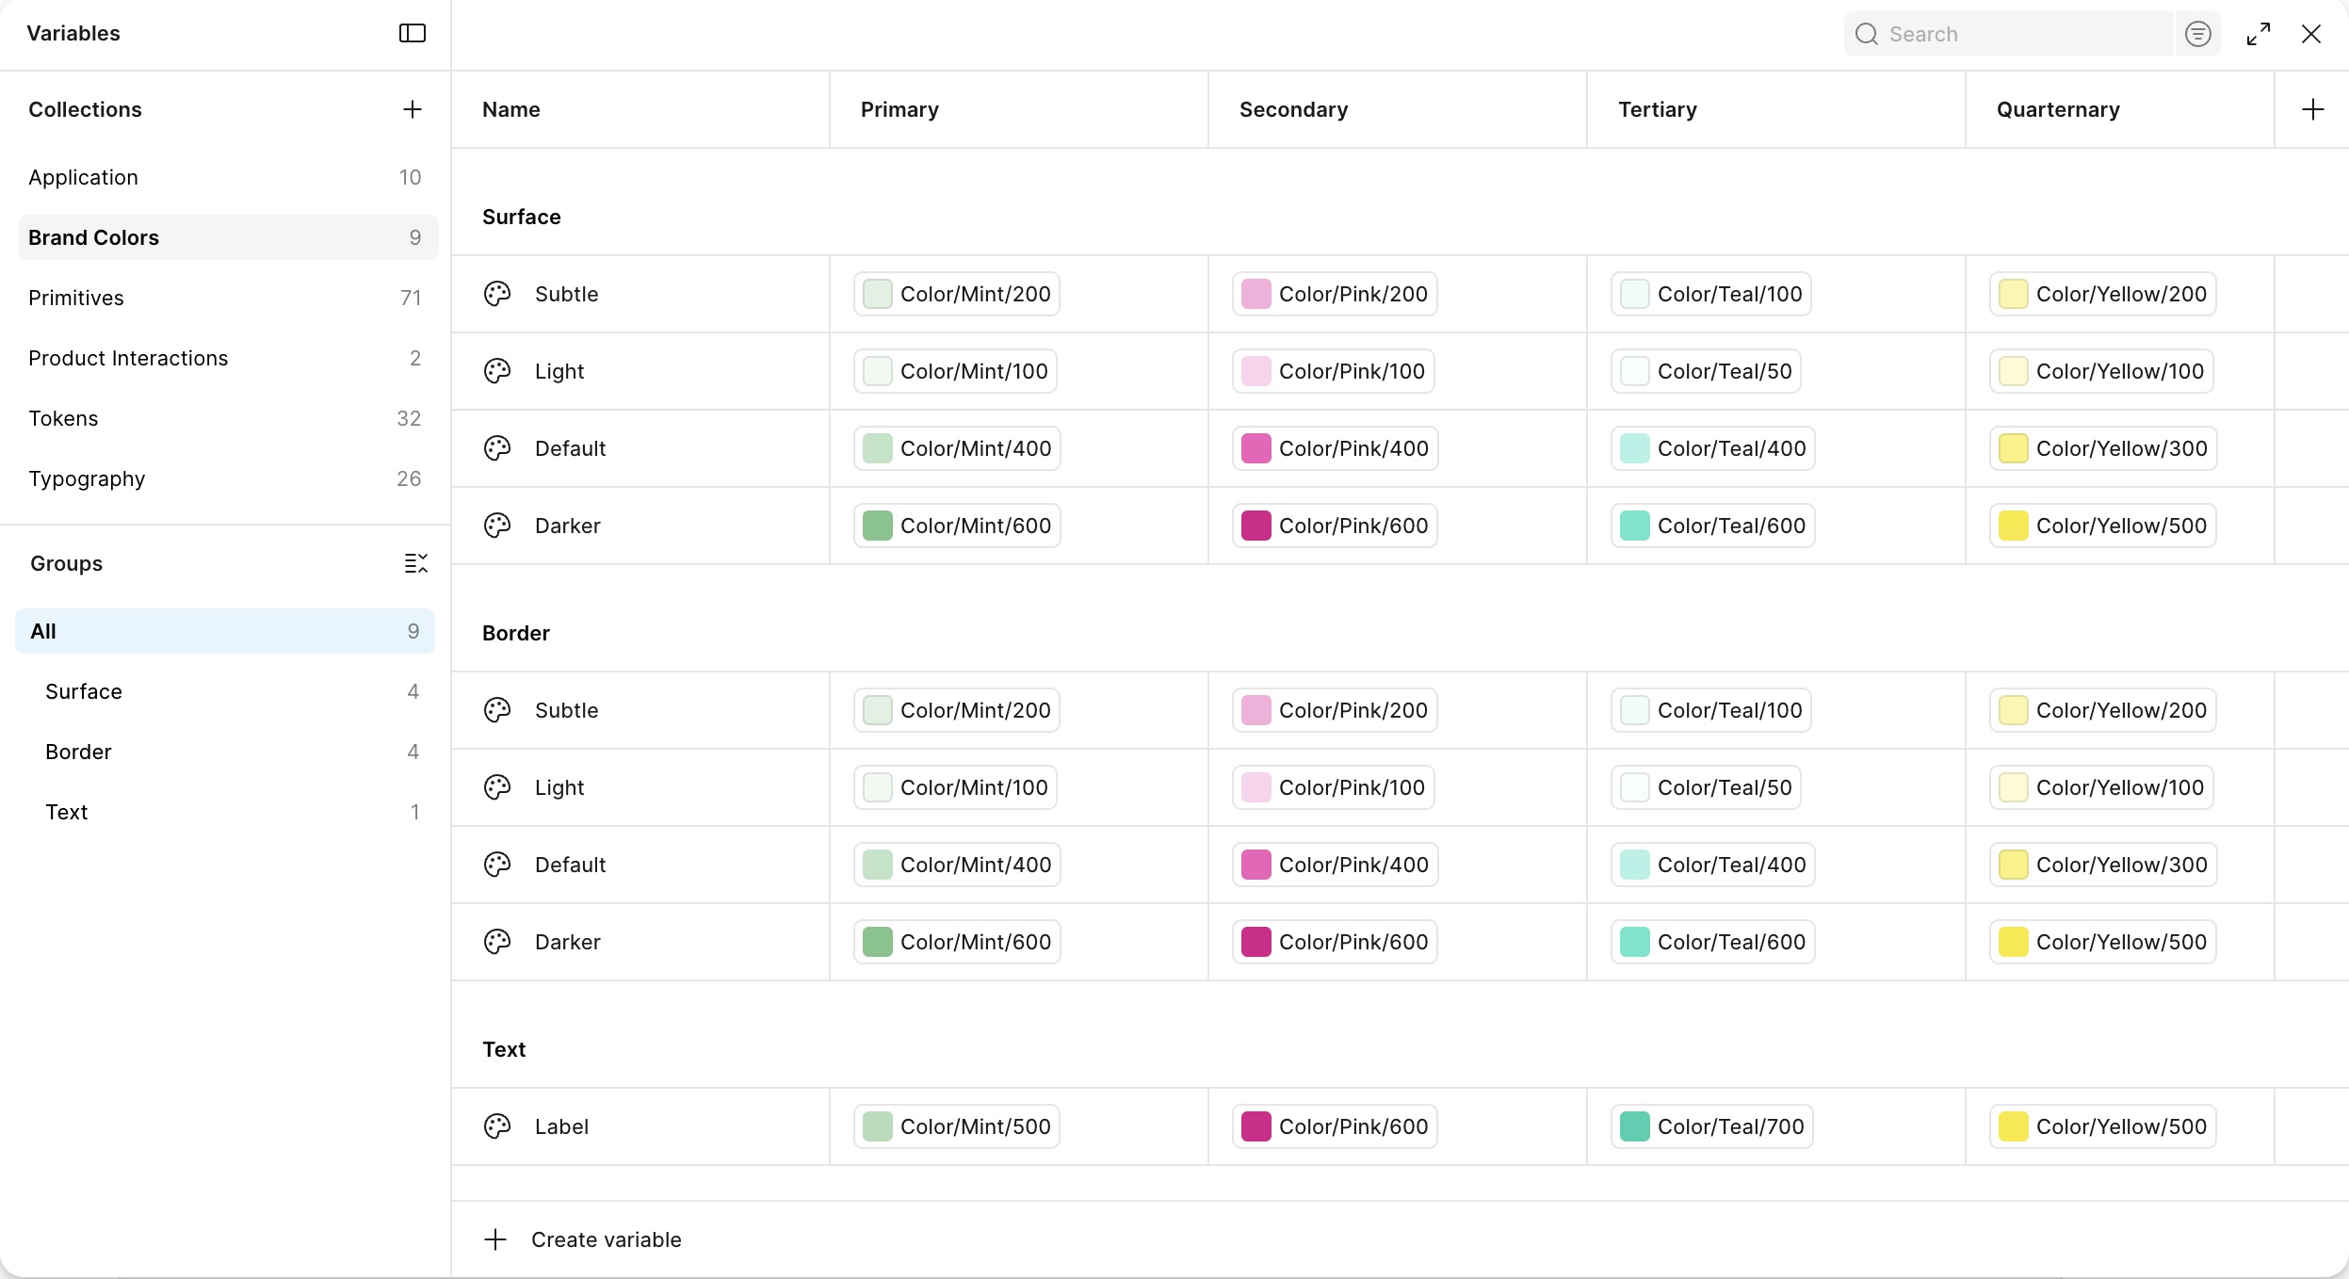
Task: Open Surface Subtle Quarternary Color/Yellow/200 value
Action: coord(2102,294)
